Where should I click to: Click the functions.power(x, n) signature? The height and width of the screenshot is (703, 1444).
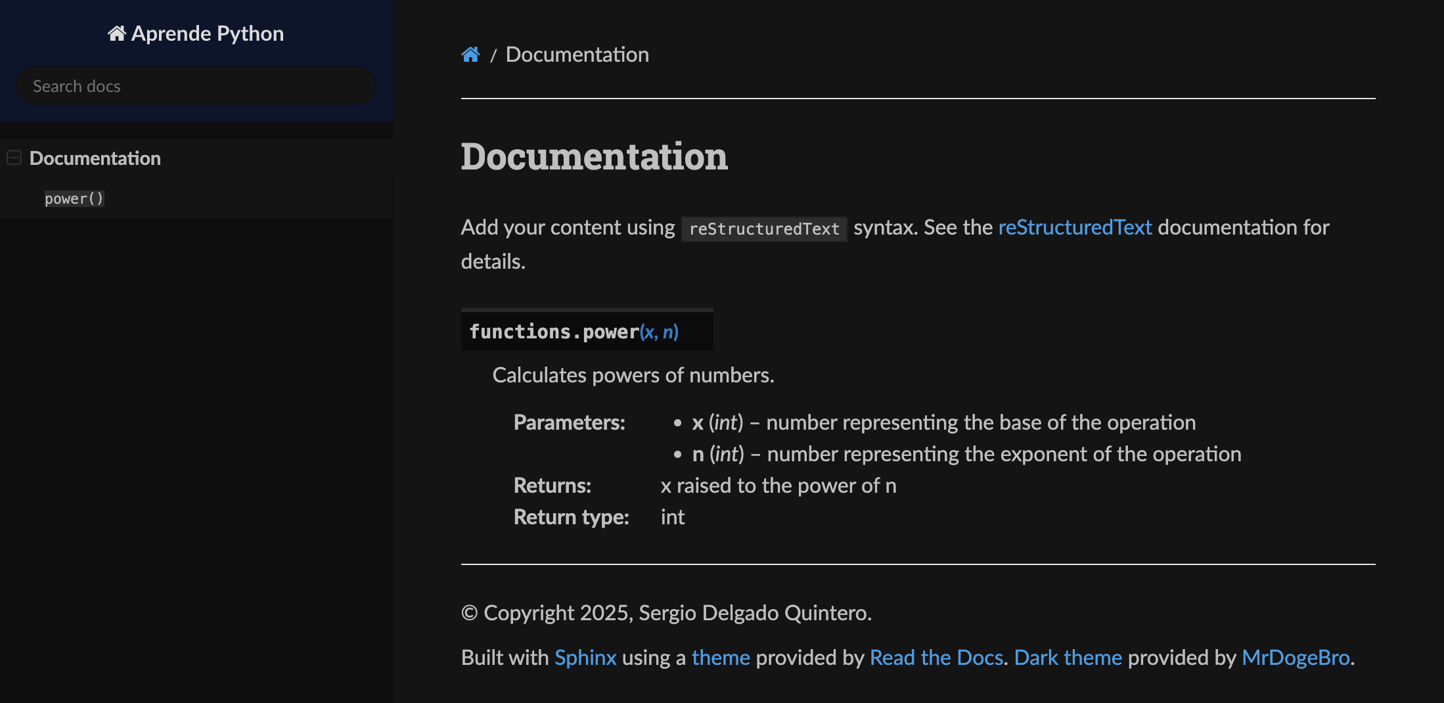click(574, 332)
